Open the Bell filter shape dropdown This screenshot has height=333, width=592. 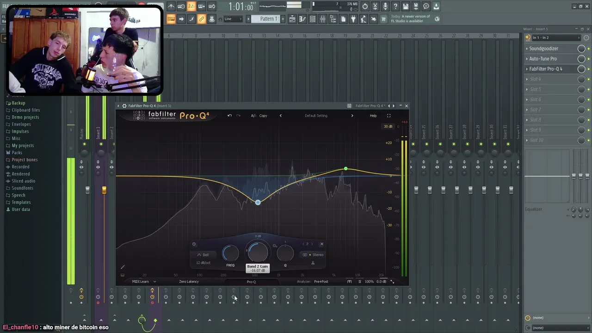203,255
